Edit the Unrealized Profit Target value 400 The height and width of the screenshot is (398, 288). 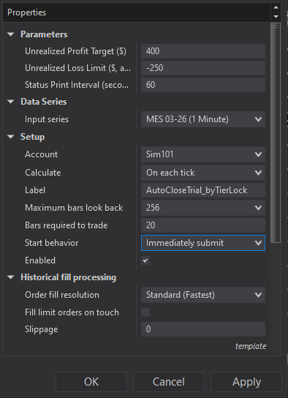click(203, 51)
